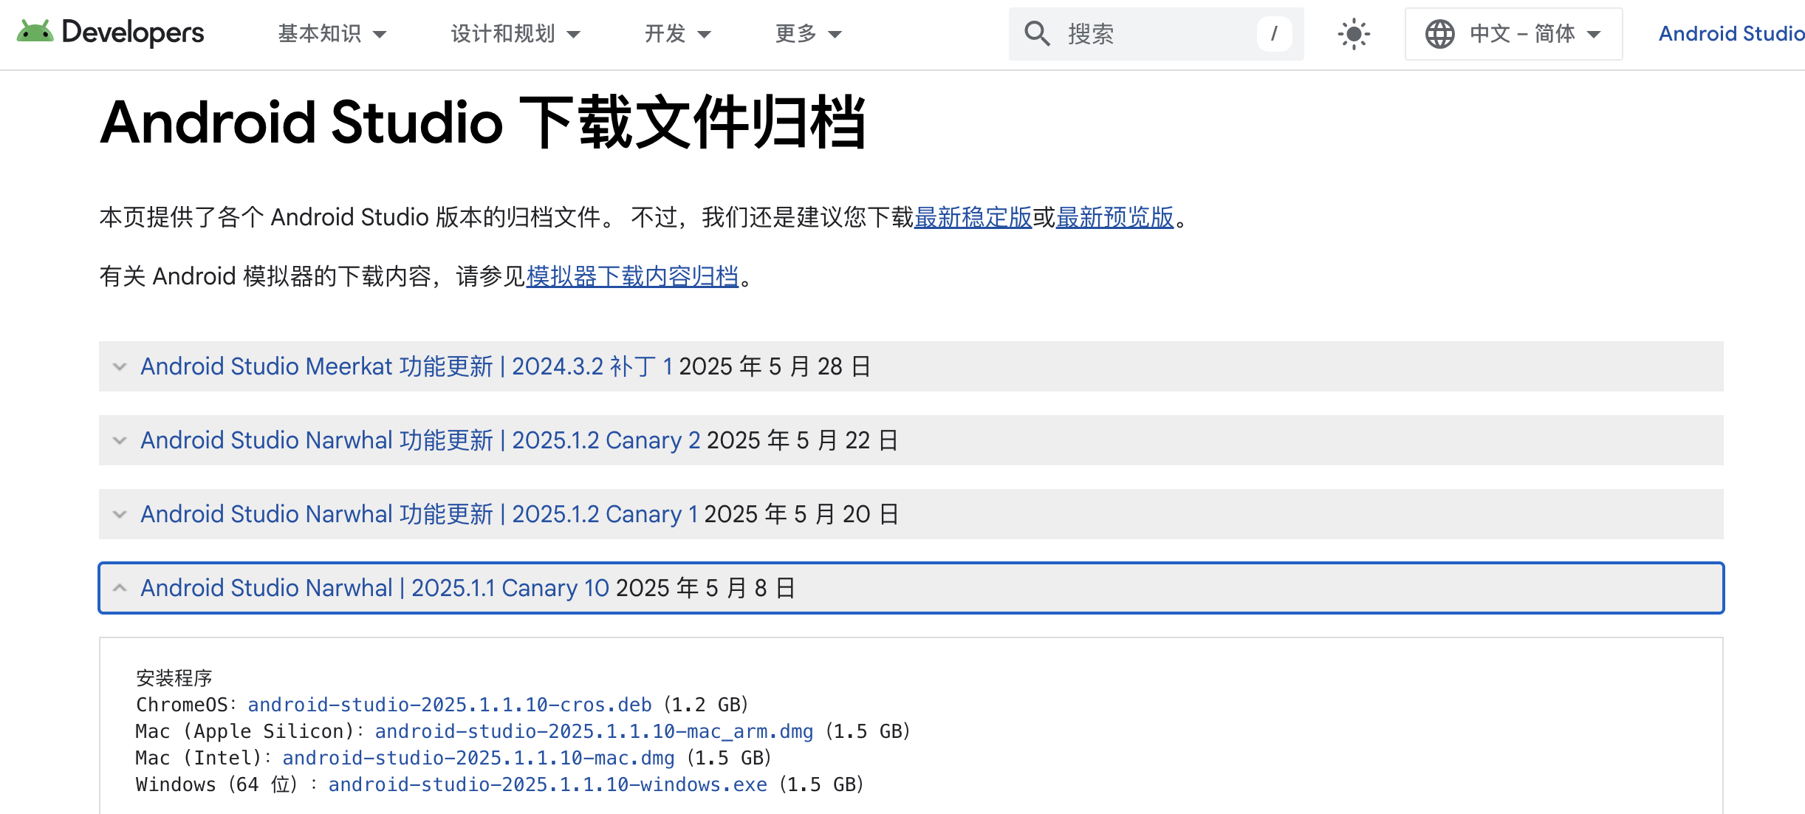
Task: Expand the Narwhal 2025.1.2 Canary 1 section
Action: [418, 514]
